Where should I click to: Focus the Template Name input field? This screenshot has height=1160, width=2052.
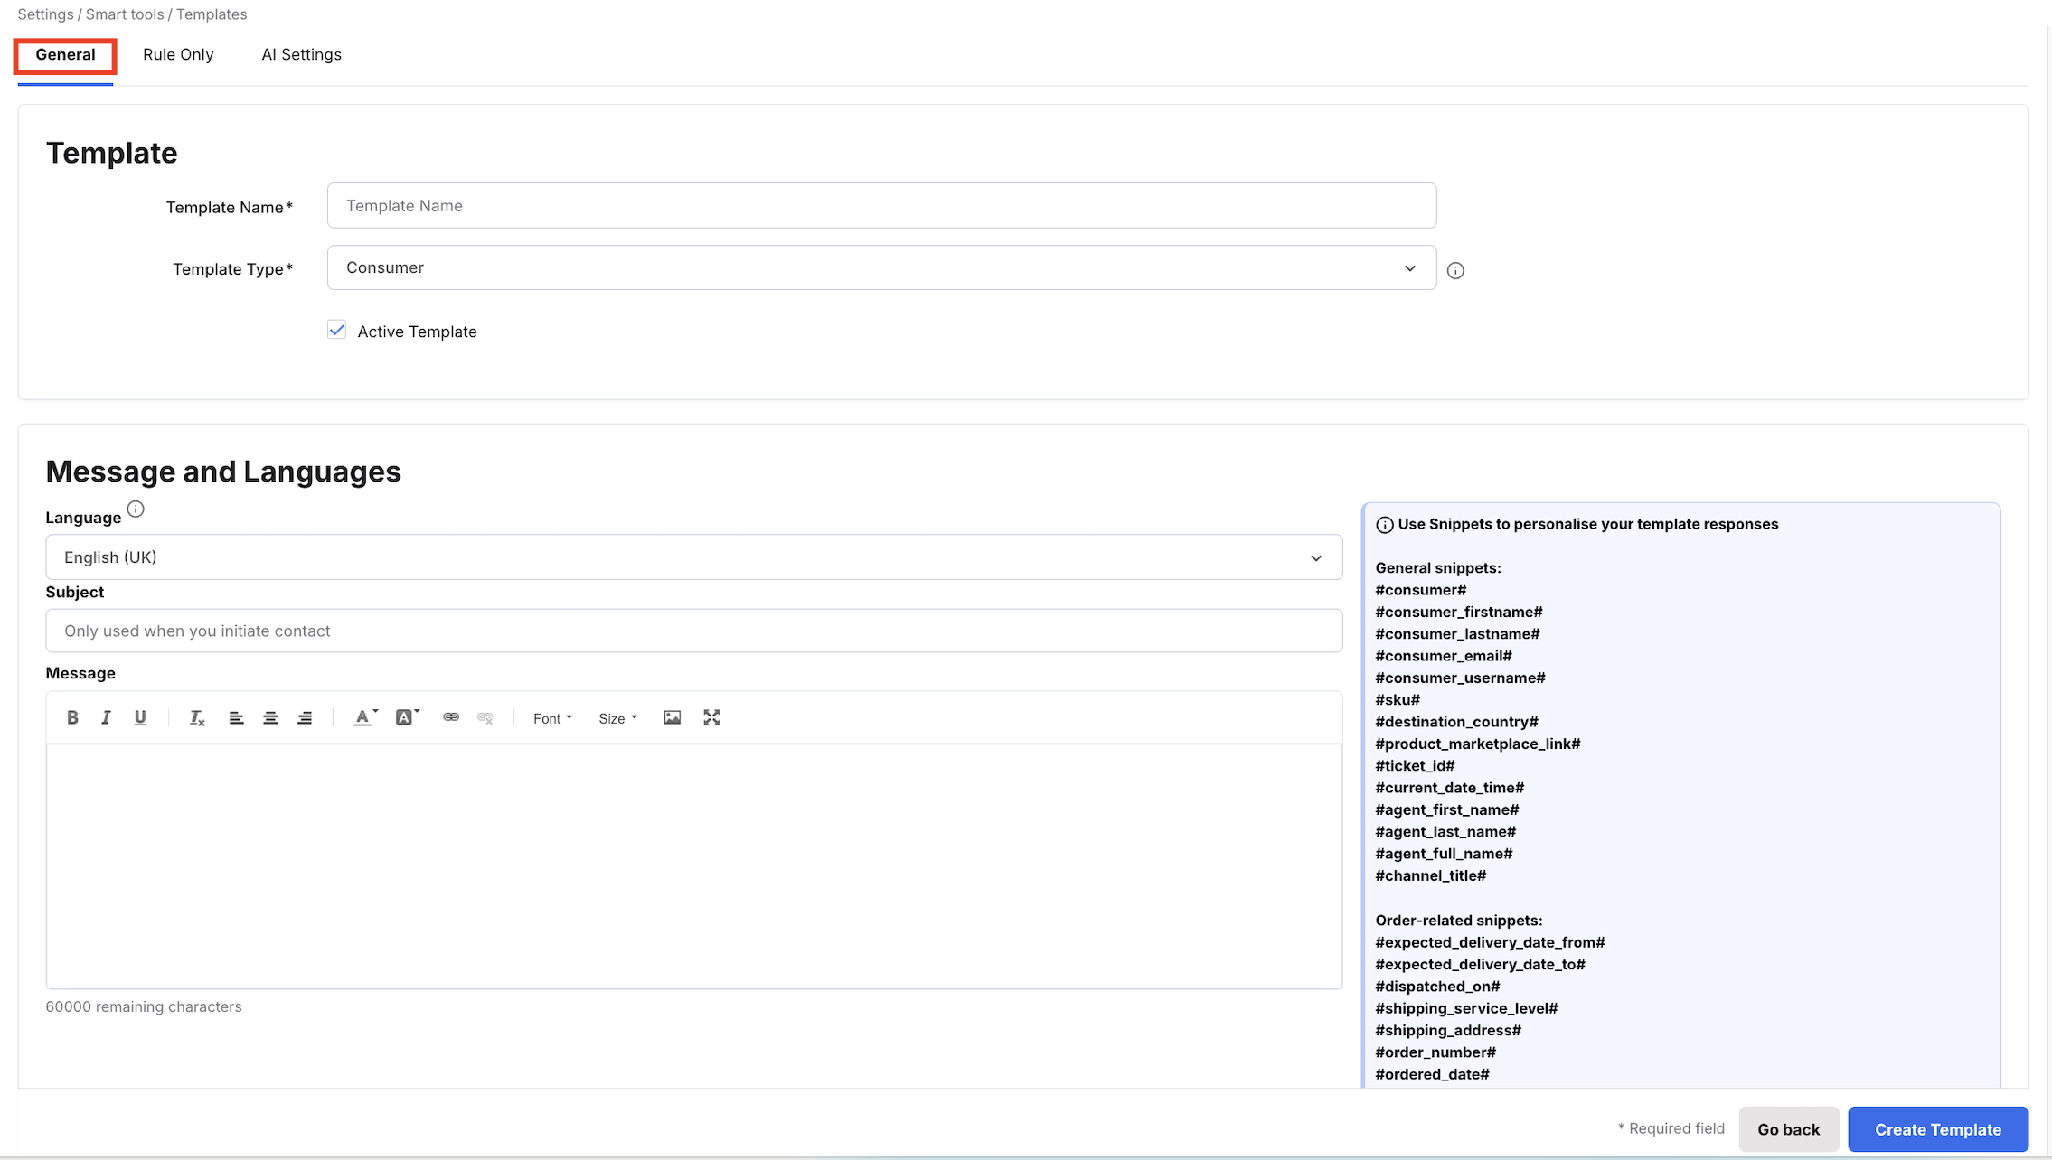click(x=881, y=205)
